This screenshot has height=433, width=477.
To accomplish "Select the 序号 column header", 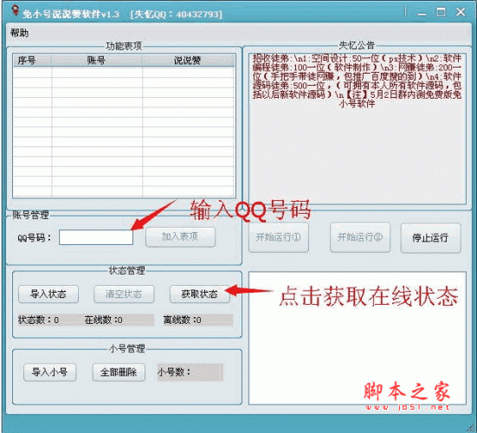I will (32, 61).
